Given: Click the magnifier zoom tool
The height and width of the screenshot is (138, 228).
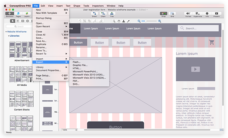Looking at the screenshot, I should coord(114,21).
